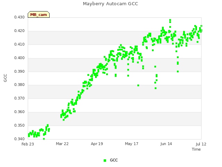222x167 pixels.
Task: Click the Jun 14 x-axis label
Action: point(166,144)
